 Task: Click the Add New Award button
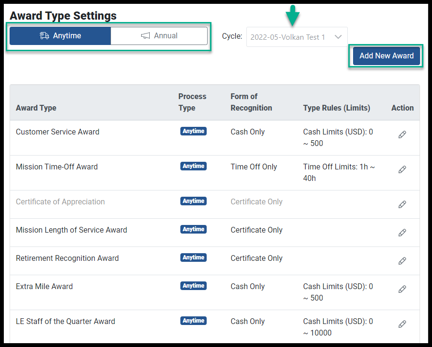pos(386,56)
